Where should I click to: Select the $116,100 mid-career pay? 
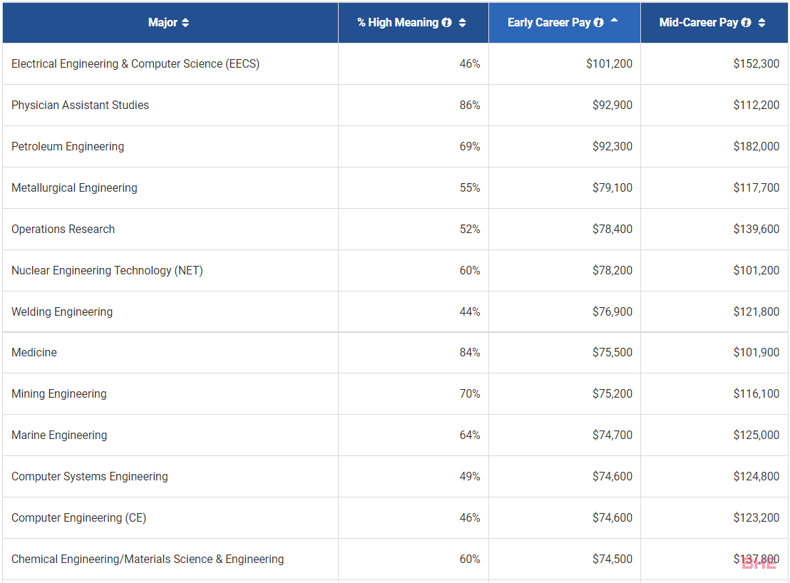click(756, 393)
